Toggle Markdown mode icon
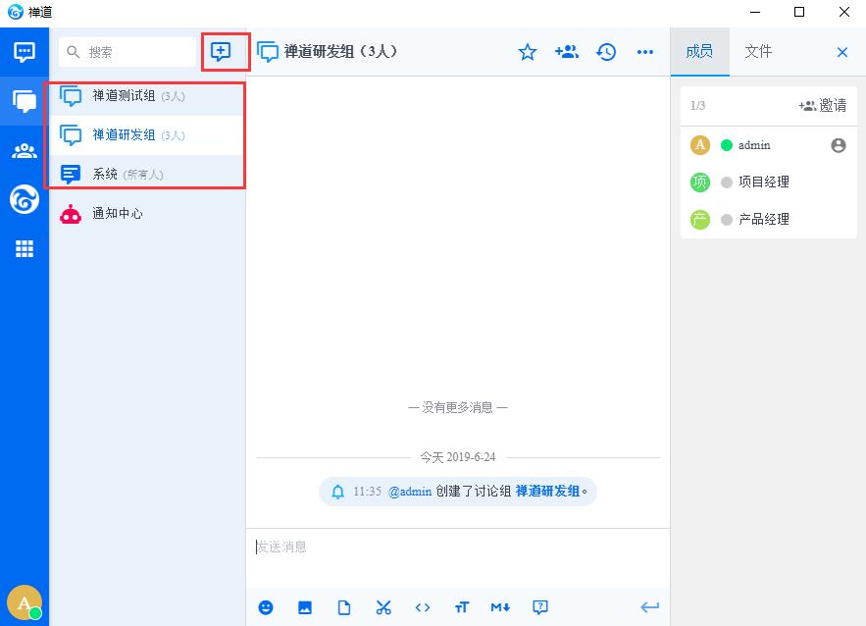Viewport: 866px width, 626px height. click(x=500, y=607)
